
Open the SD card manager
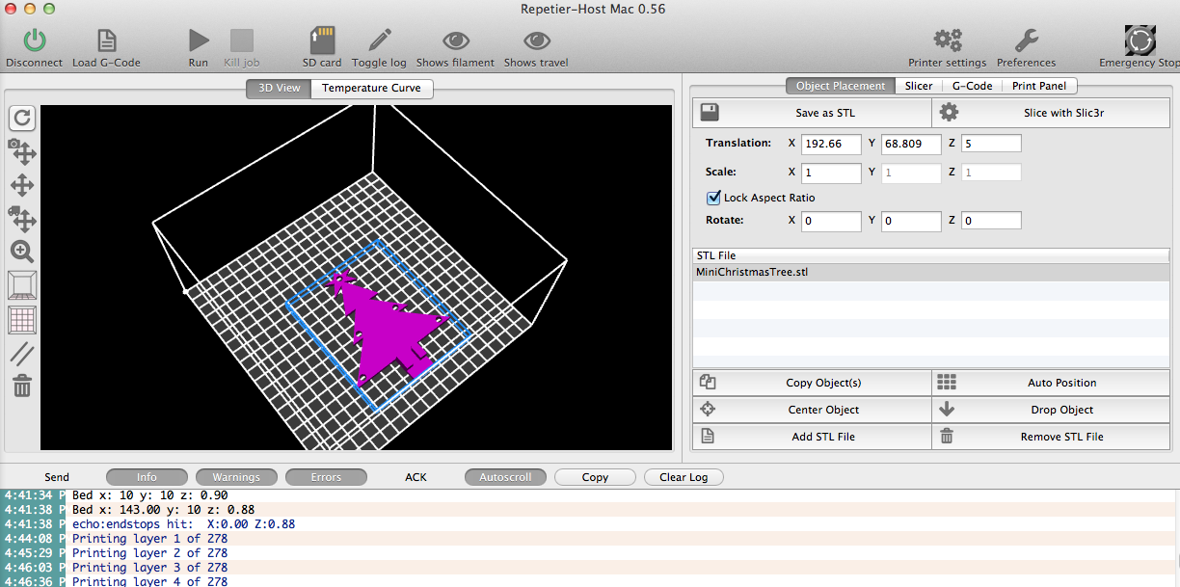pyautogui.click(x=322, y=40)
